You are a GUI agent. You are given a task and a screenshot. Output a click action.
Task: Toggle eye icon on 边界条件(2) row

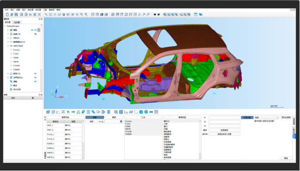click(x=36, y=77)
